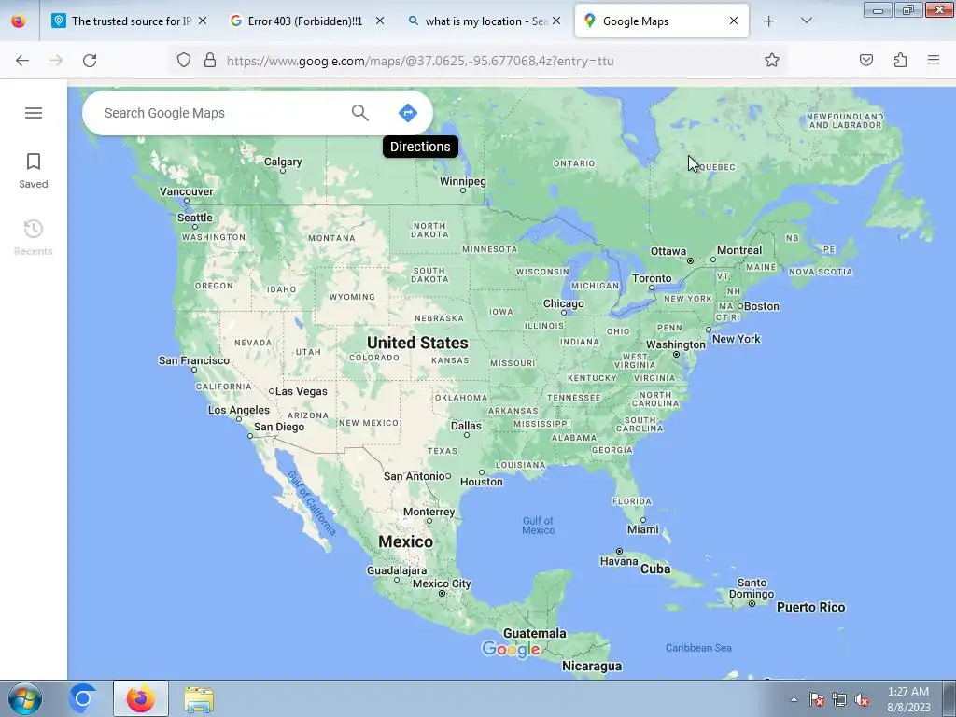Viewport: 956px width, 717px height.
Task: Click the Vancouver city label
Action: pos(187,191)
